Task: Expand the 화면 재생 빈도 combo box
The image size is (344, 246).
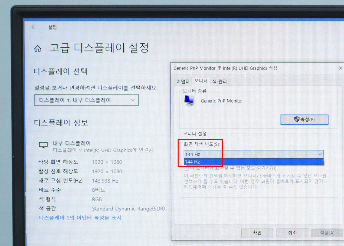Action: (320, 154)
